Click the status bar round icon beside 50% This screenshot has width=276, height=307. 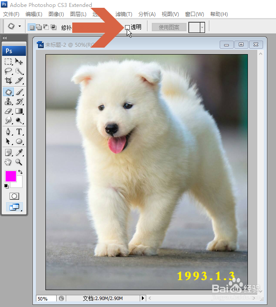61,298
